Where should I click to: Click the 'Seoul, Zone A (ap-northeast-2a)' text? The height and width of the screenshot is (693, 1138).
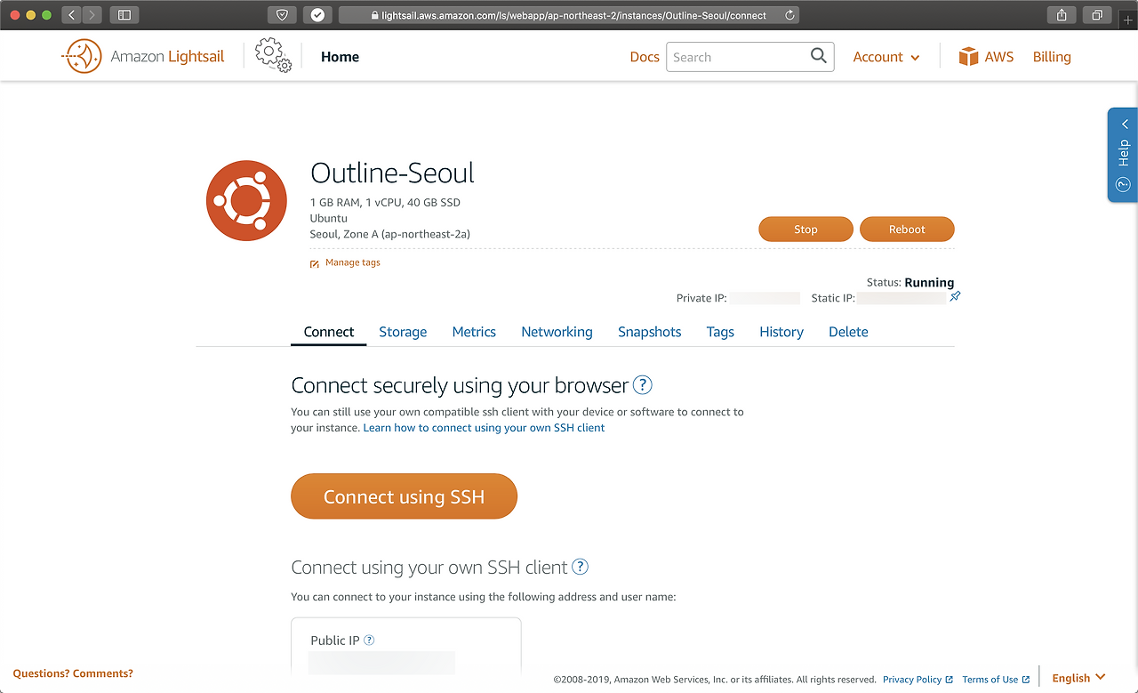tap(389, 234)
